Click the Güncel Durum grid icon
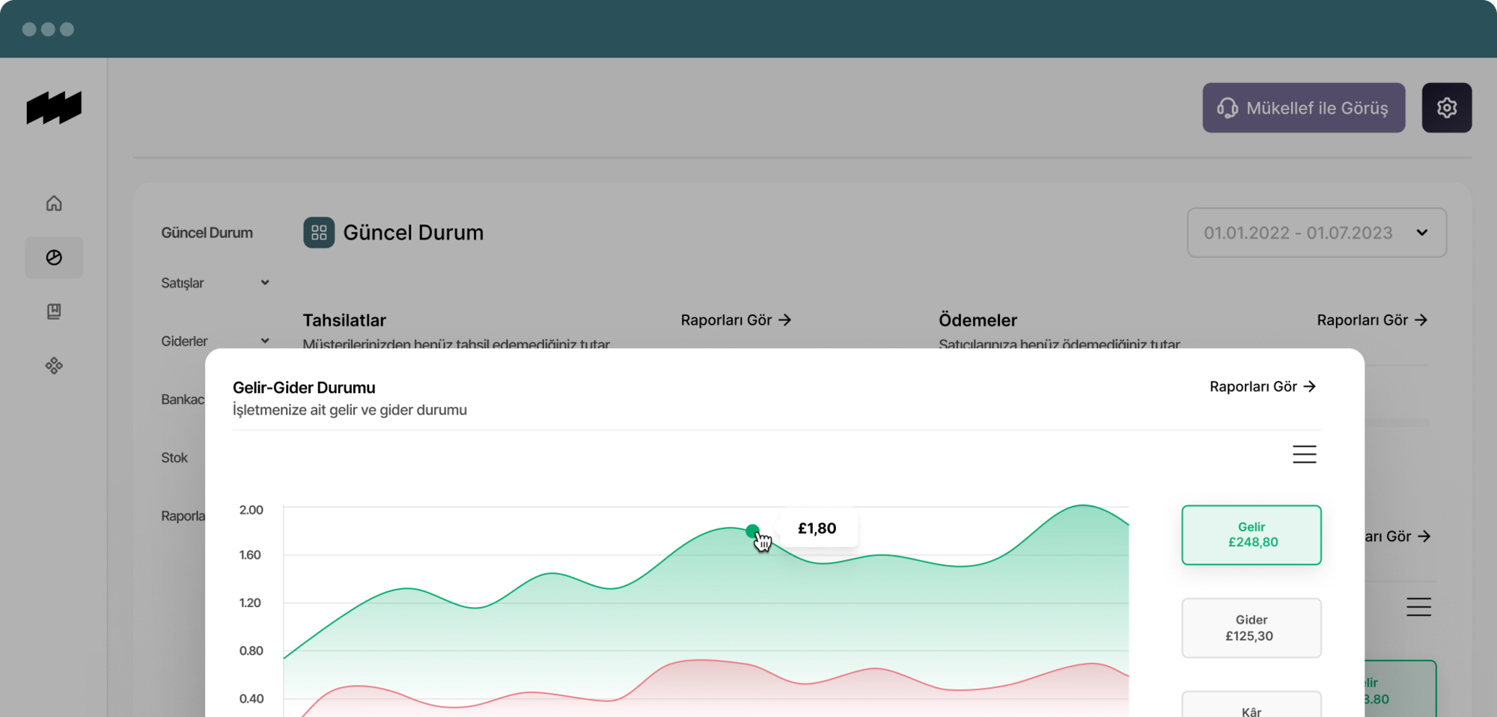Image resolution: width=1497 pixels, height=717 pixels. click(319, 233)
